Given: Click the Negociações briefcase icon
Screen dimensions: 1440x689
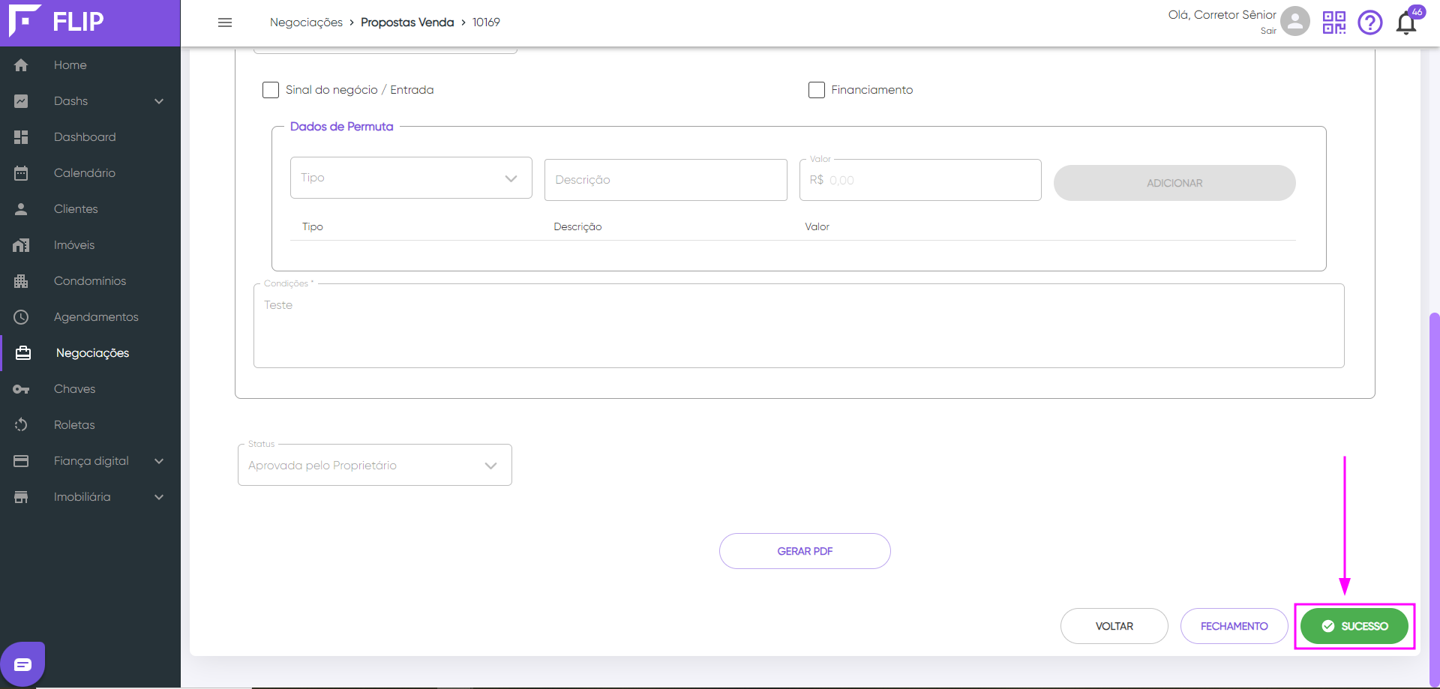Looking at the screenshot, I should pos(23,353).
